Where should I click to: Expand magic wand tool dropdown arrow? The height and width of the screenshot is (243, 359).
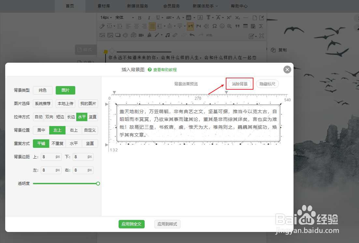[162, 35]
